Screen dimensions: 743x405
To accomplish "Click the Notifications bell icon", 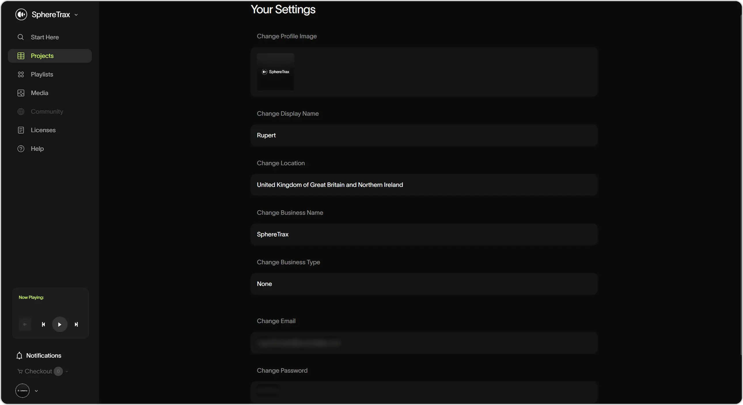I will 19,356.
